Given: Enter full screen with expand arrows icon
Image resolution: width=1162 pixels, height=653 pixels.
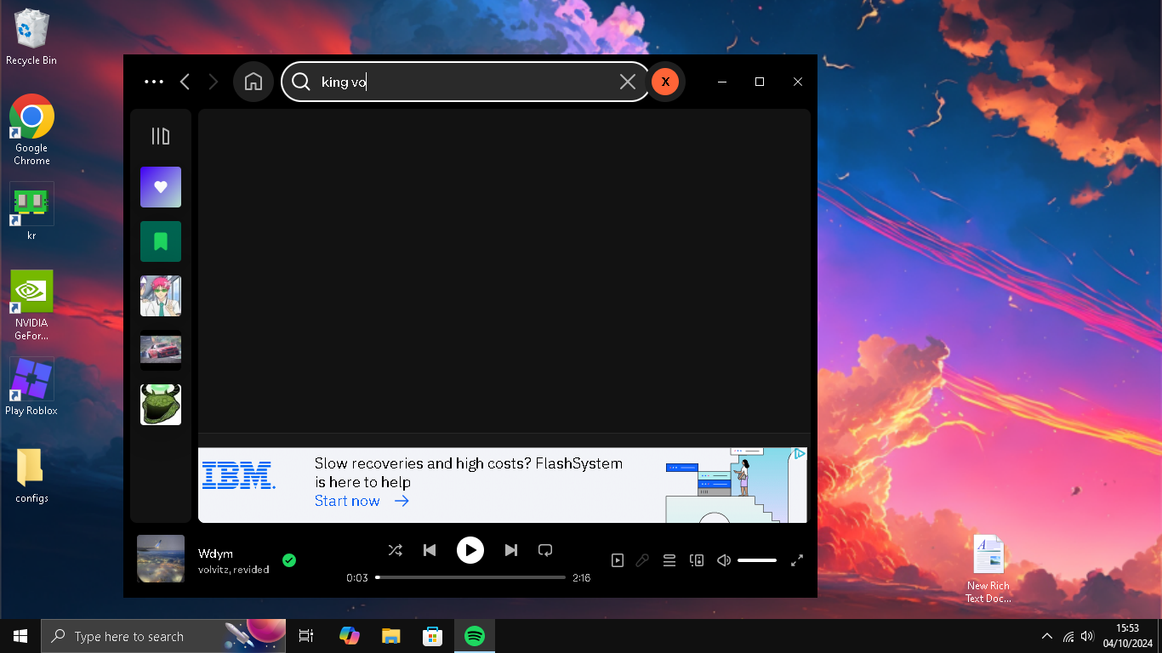Looking at the screenshot, I should pyautogui.click(x=797, y=560).
